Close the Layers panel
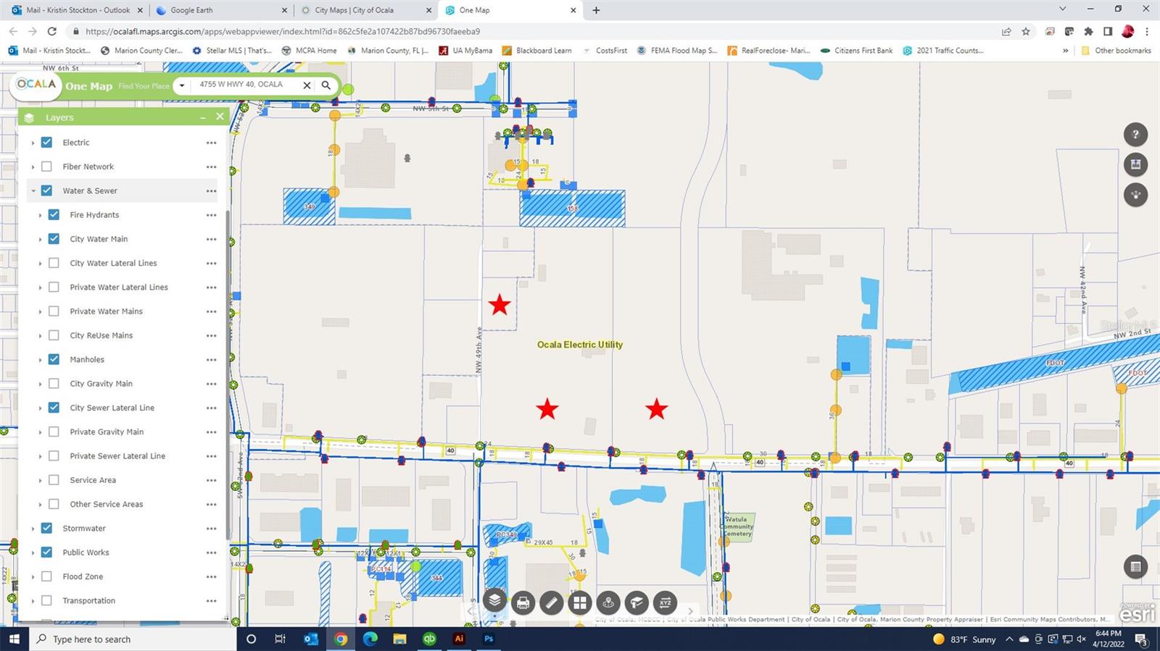The image size is (1160, 651). (220, 117)
